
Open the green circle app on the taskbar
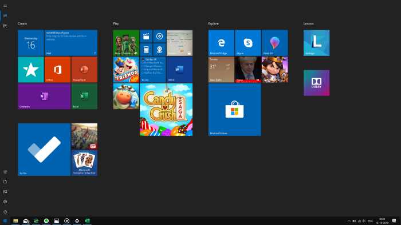click(x=46, y=220)
